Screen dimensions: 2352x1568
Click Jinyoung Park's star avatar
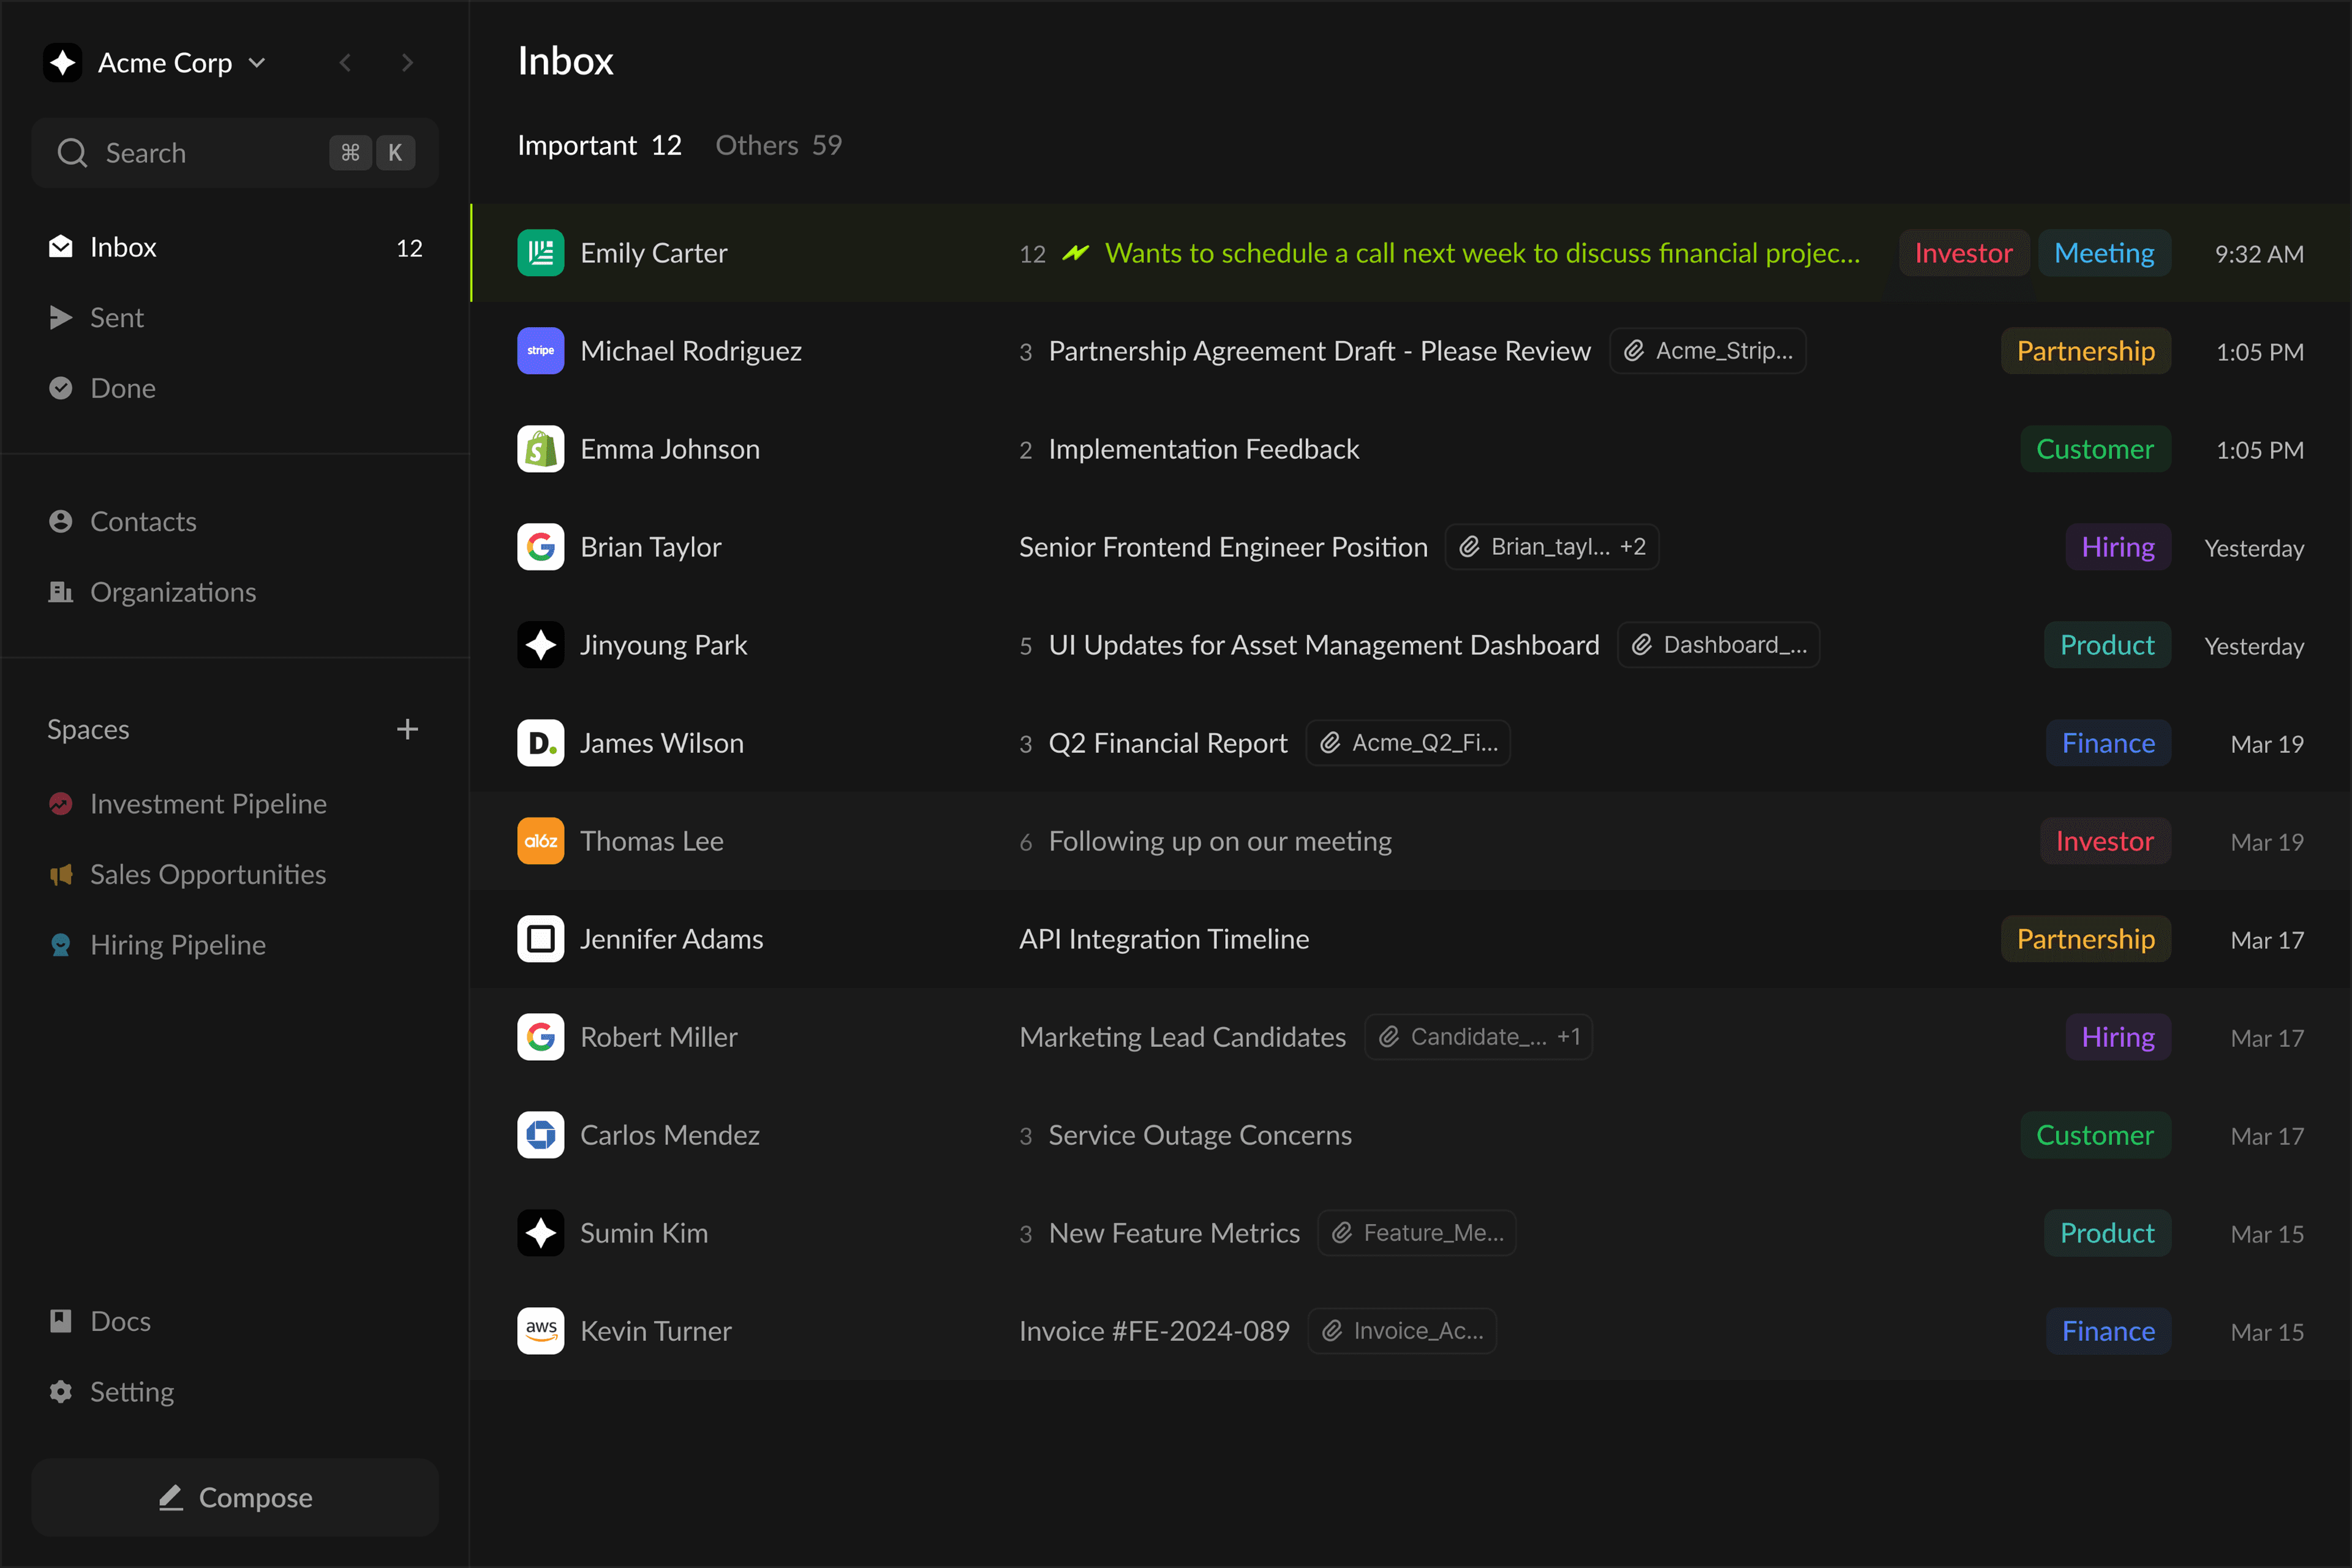[x=541, y=645]
